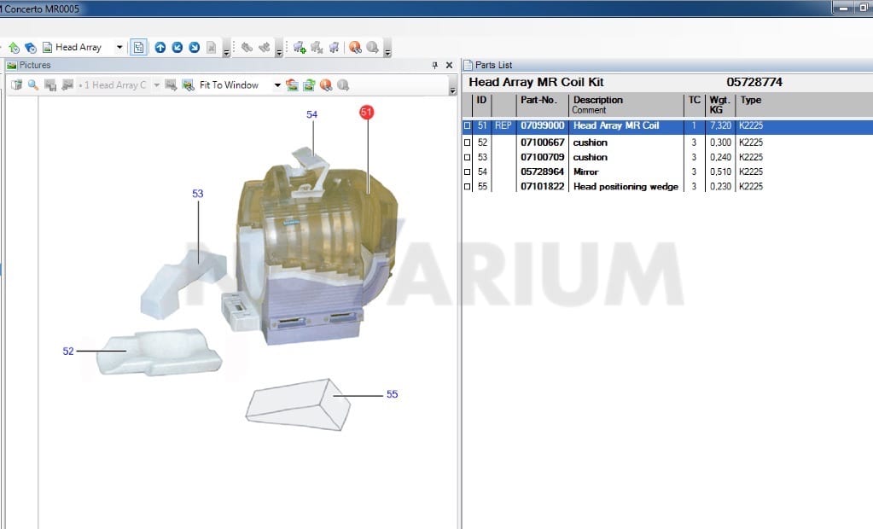The image size is (873, 529).
Task: Click the Parts List panel document icon
Action: [x=469, y=65]
